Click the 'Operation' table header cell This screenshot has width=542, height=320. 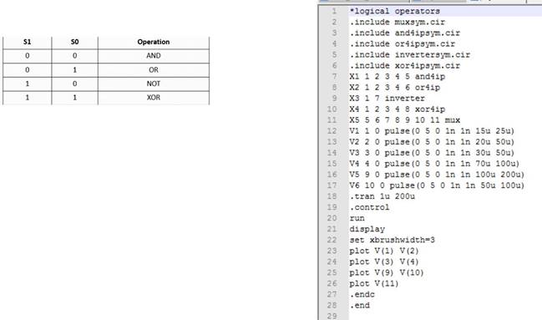(154, 42)
